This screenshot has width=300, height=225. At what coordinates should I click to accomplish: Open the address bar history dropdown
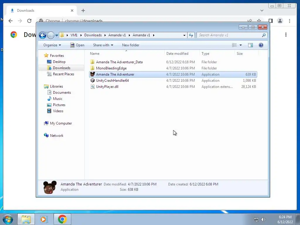(x=184, y=35)
